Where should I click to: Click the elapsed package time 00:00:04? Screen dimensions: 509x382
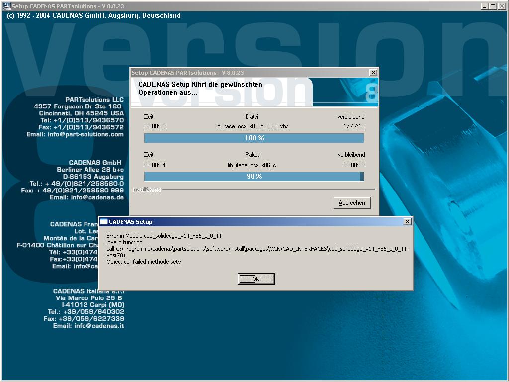pyautogui.click(x=155, y=165)
